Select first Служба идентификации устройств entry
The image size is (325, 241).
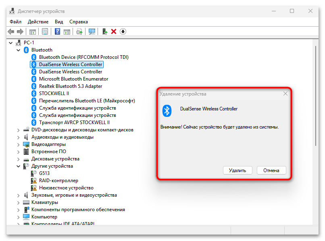(77, 108)
